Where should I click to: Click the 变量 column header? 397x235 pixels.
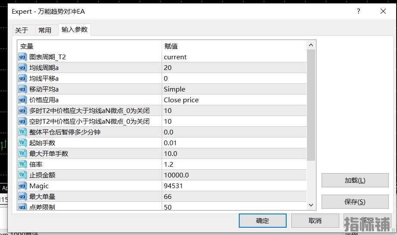pyautogui.click(x=89, y=46)
